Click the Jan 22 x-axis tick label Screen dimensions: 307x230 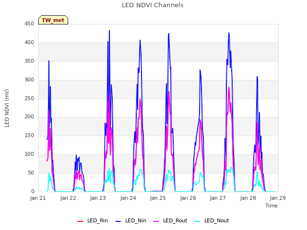click(68, 198)
